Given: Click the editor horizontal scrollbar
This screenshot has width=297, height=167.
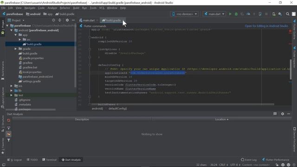Looking at the screenshot, I should [x=183, y=104].
